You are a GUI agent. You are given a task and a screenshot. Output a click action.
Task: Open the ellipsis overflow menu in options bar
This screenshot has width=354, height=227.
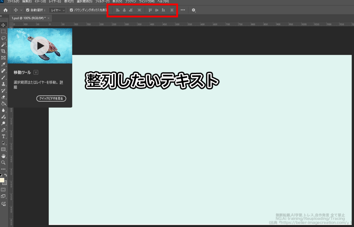click(183, 10)
